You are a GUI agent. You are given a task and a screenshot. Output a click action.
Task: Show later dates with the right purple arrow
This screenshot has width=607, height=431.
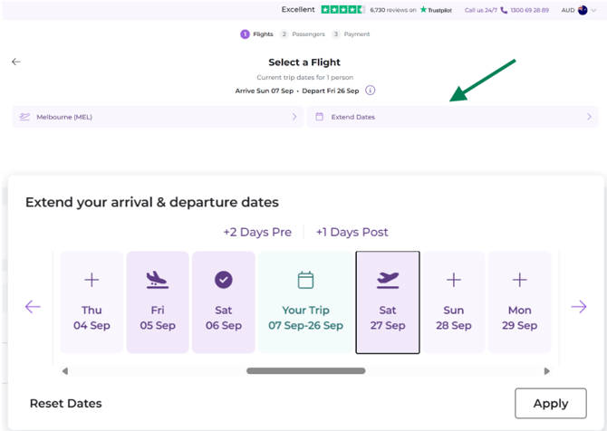(x=579, y=307)
